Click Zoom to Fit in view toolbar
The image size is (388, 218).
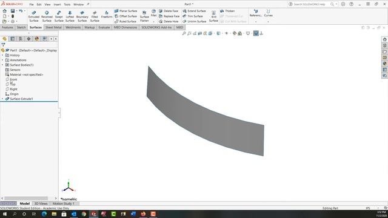[184, 33]
